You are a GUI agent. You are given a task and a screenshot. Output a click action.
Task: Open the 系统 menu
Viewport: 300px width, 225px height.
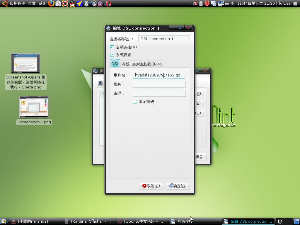point(42,4)
